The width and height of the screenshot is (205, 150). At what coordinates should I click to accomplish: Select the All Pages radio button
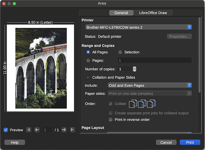tap(88, 52)
